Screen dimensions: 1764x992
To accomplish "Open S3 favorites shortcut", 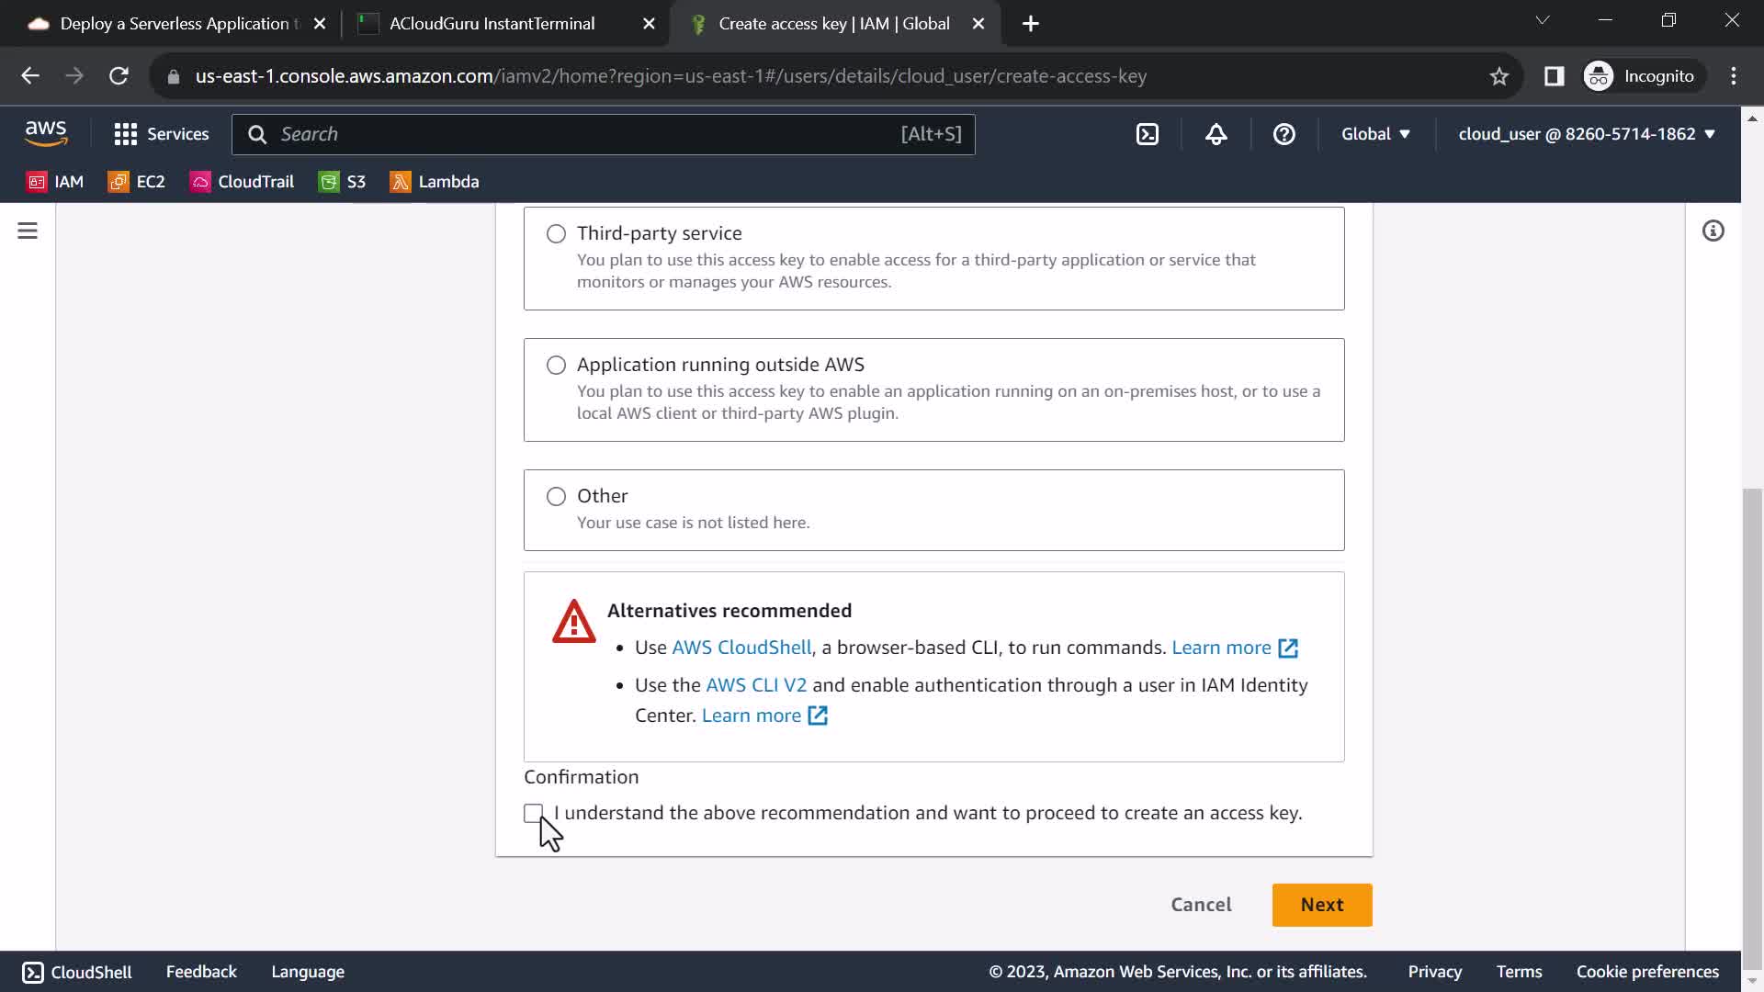I will point(342,182).
